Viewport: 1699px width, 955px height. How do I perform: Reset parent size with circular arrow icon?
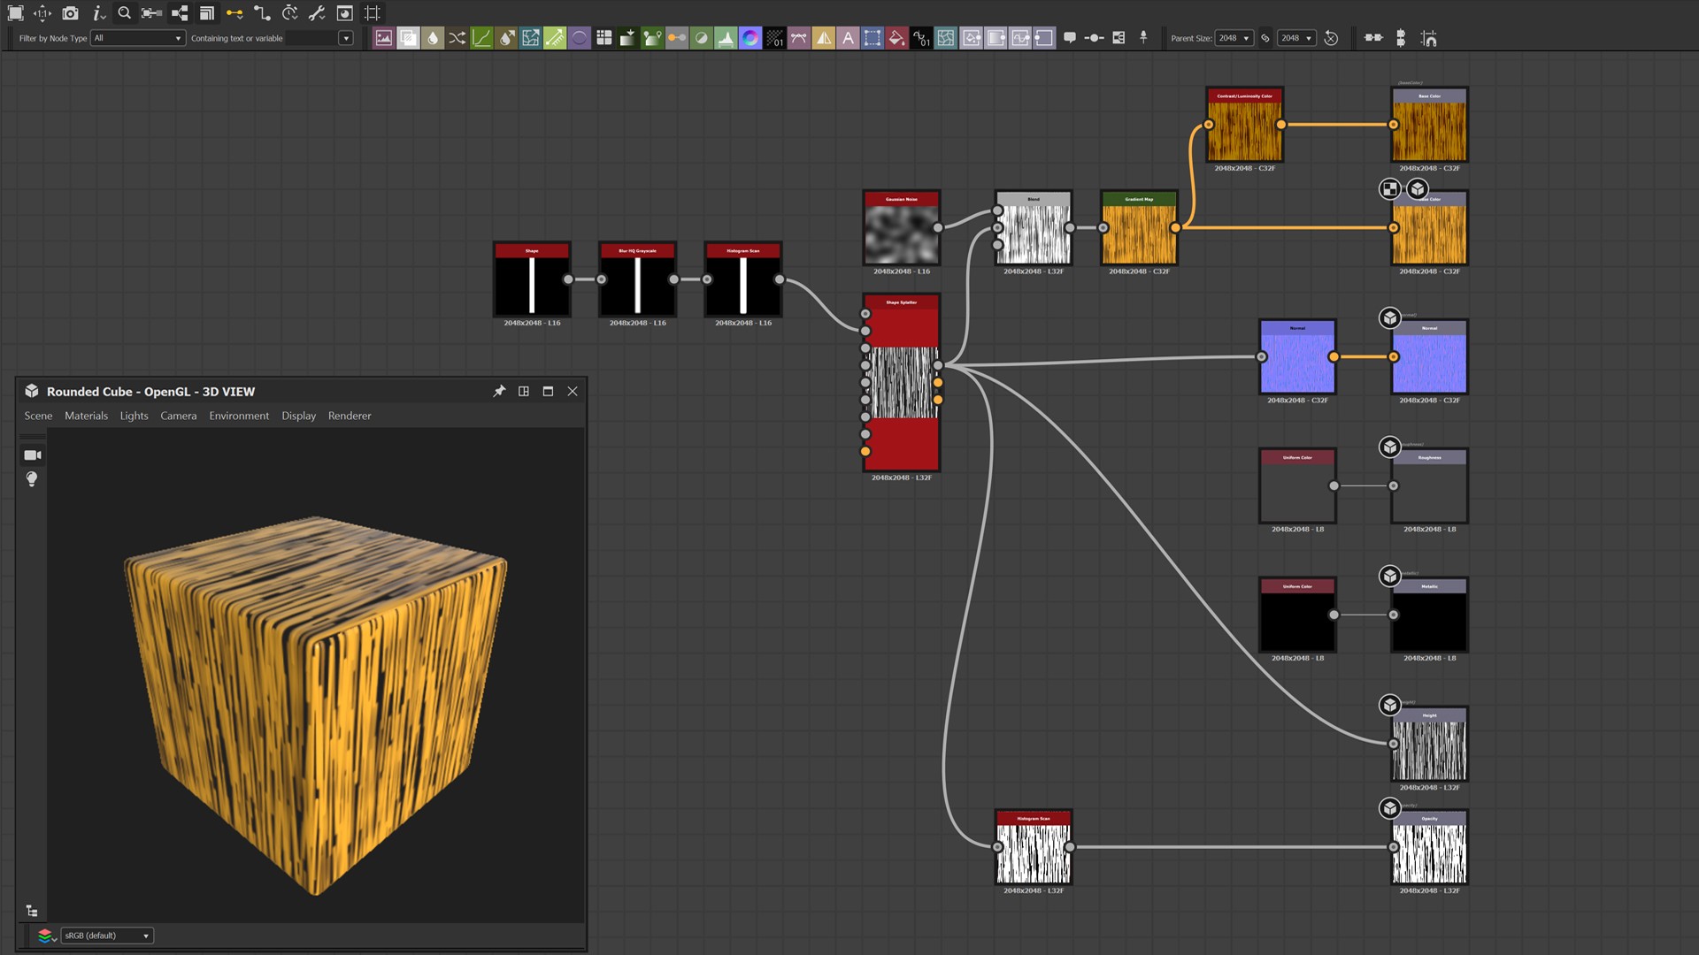pos(1331,38)
